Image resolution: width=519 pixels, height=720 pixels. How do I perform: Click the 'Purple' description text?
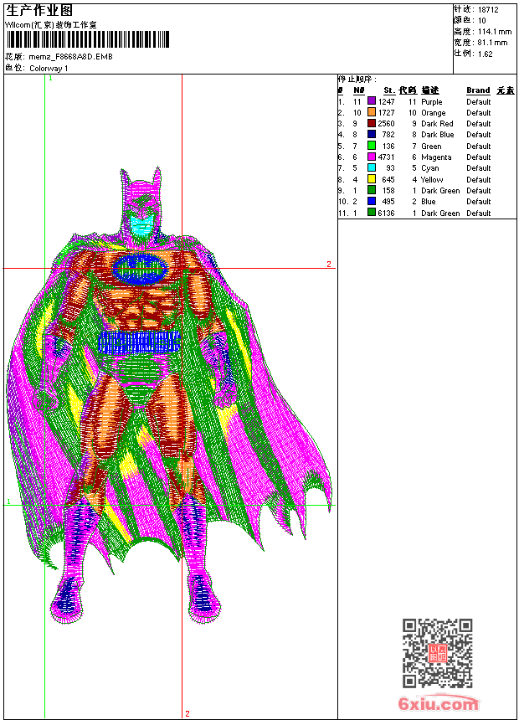[x=432, y=102]
